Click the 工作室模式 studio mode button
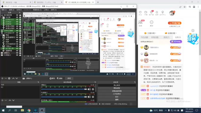201x113 pixels. 117,94
